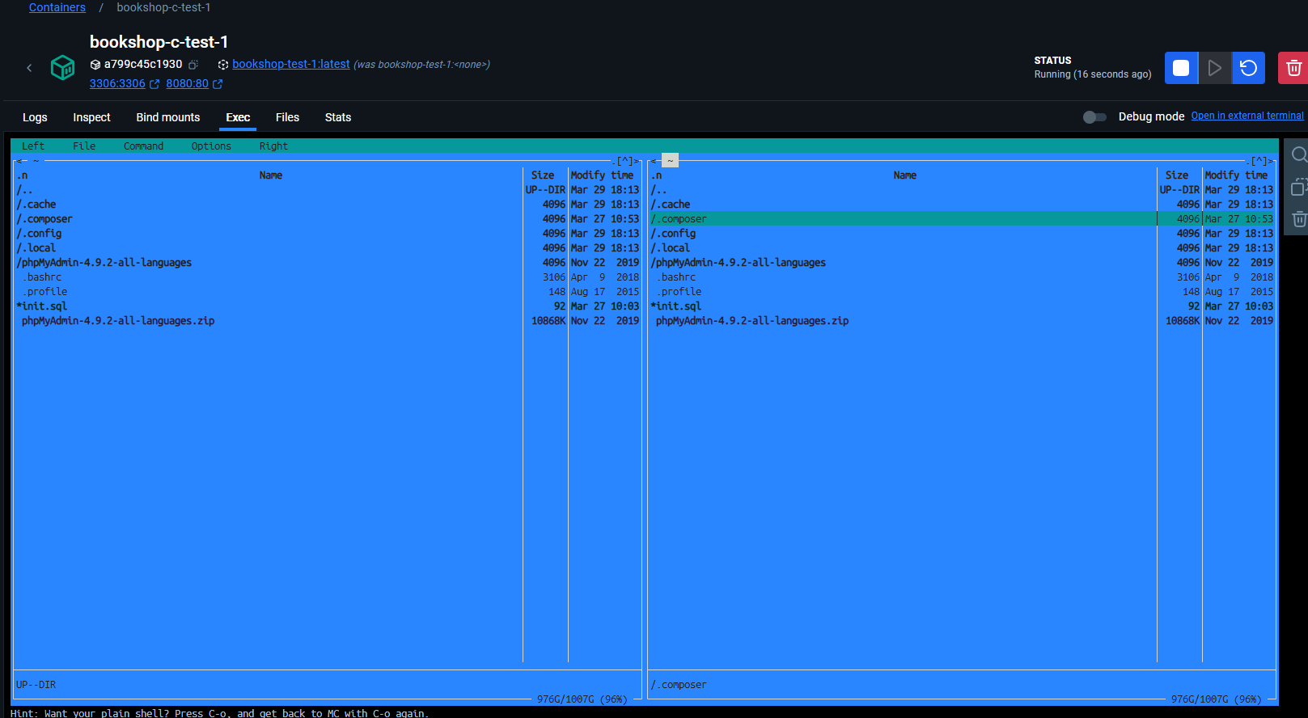Click the start (play) container button
Screen dimensions: 1308x718
[x=1214, y=68]
